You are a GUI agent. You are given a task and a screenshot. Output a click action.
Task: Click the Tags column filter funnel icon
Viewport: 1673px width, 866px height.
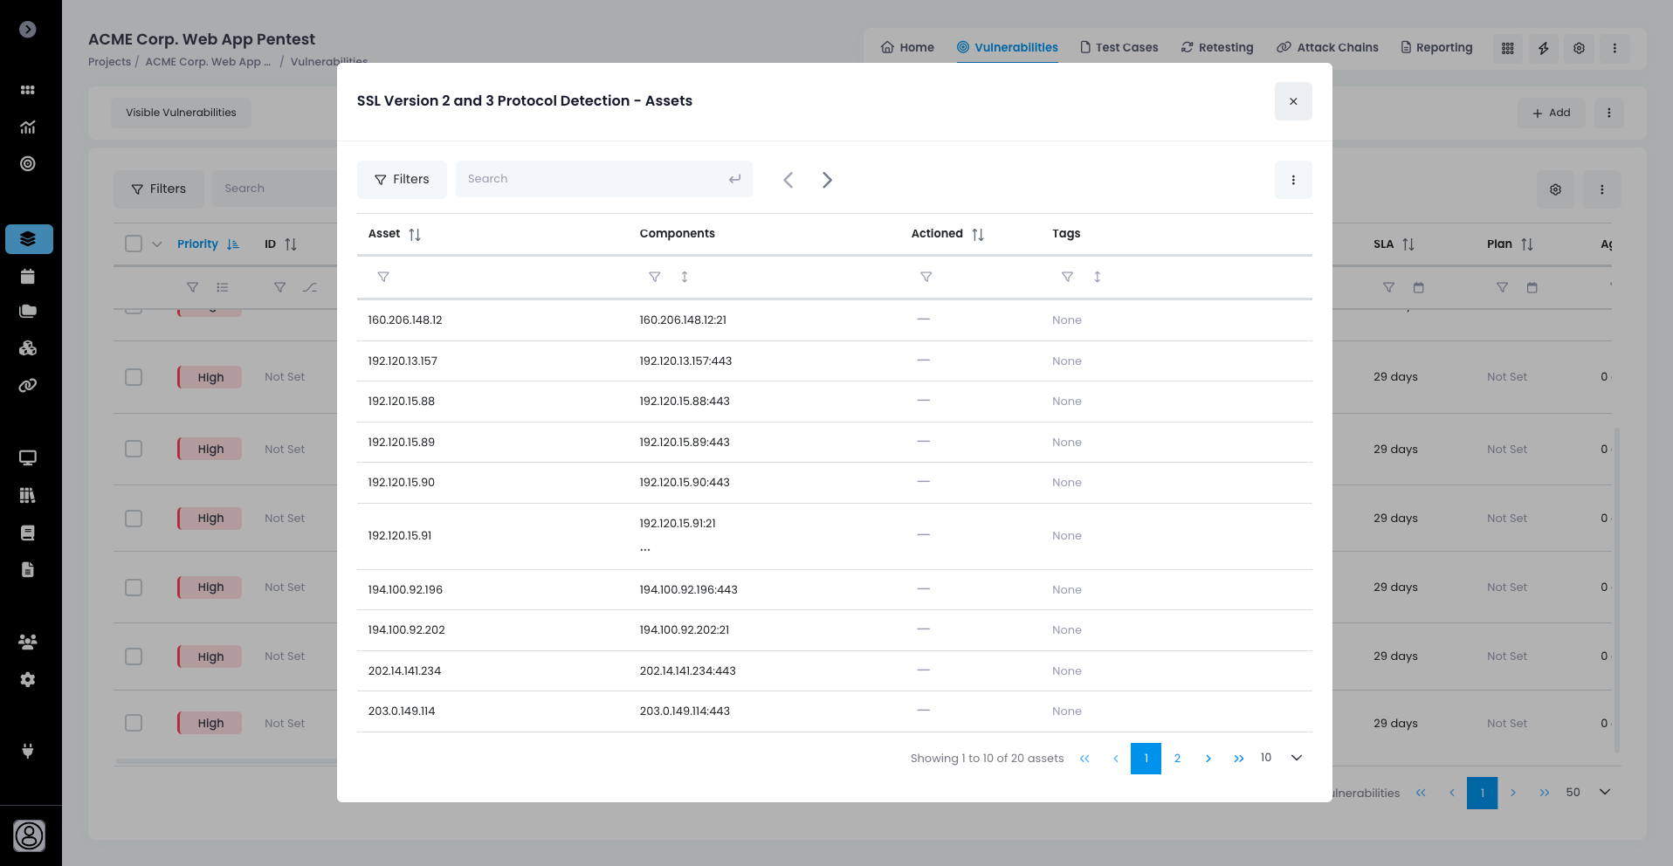(x=1067, y=277)
